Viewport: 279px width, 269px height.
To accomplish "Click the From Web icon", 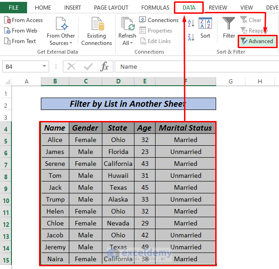I will tap(7, 31).
